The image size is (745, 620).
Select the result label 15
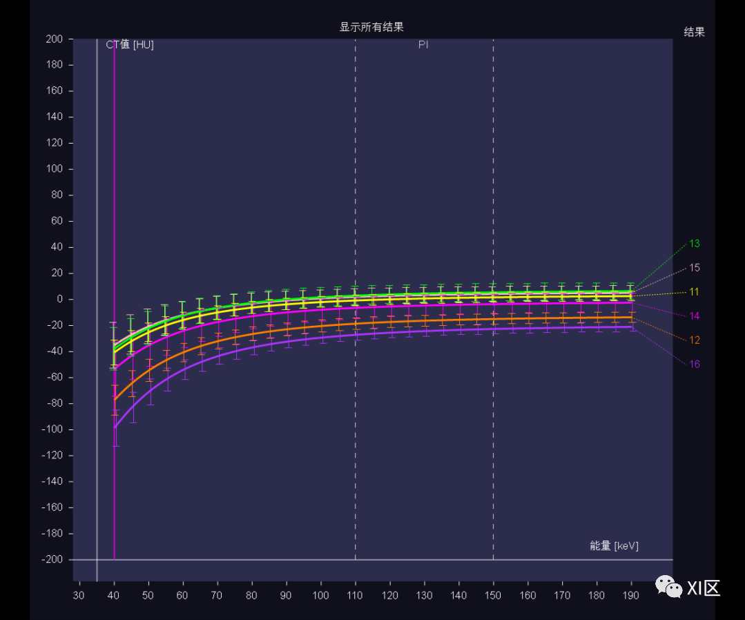coord(694,268)
